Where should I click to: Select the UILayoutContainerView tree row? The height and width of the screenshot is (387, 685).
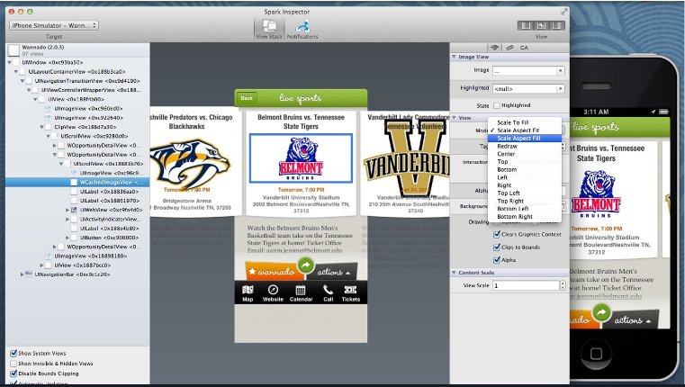pyautogui.click(x=77, y=72)
